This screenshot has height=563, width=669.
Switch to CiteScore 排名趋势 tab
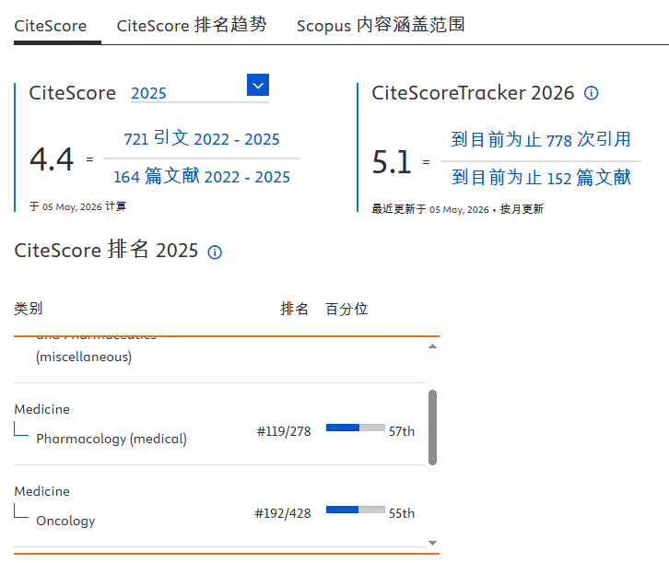pyautogui.click(x=192, y=25)
